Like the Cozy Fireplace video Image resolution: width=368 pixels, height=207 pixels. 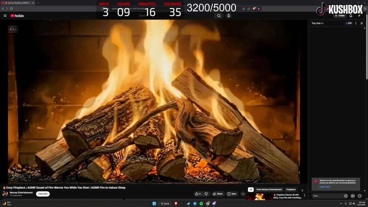[x=198, y=194]
